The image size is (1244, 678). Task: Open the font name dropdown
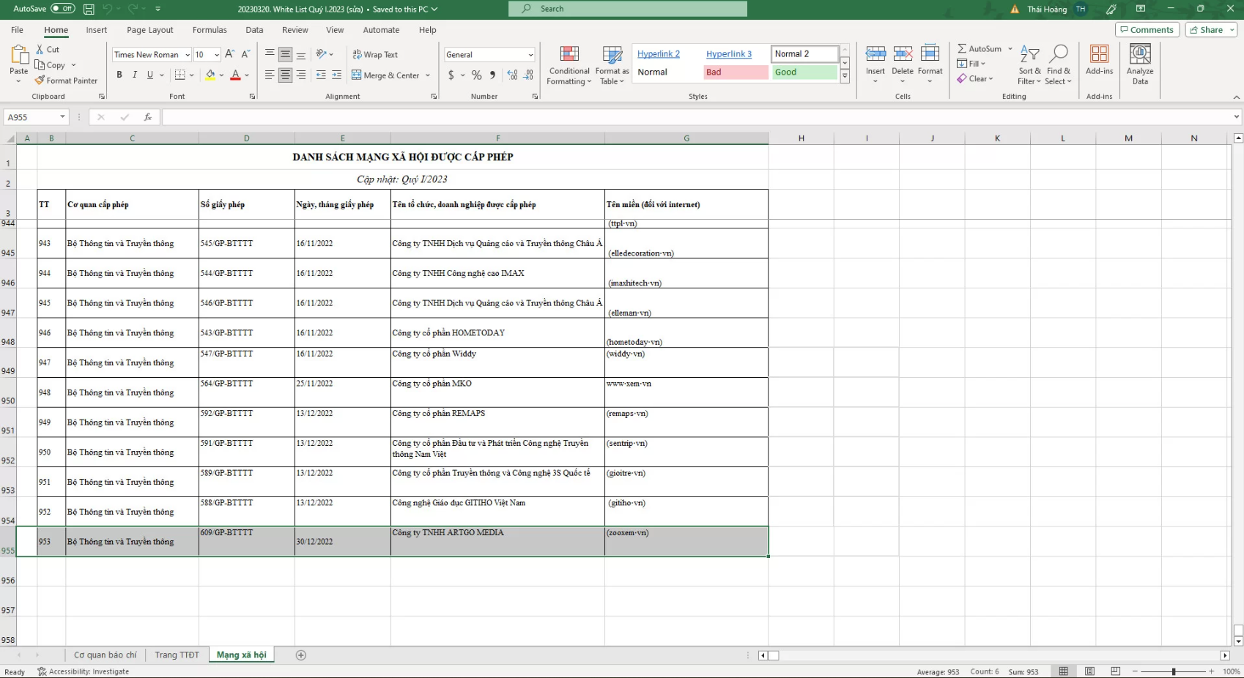(188, 55)
